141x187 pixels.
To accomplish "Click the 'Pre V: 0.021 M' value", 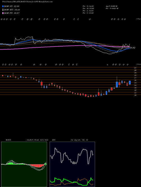I will click(x=112, y=8).
